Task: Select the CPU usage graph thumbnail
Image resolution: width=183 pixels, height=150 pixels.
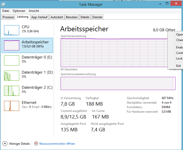Action: coord(11,30)
